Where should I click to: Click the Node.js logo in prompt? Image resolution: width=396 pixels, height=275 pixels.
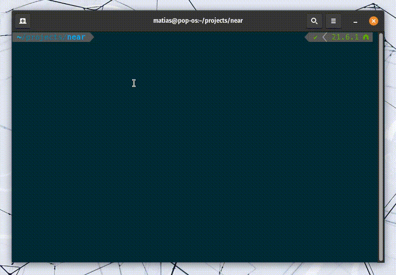[x=366, y=37]
